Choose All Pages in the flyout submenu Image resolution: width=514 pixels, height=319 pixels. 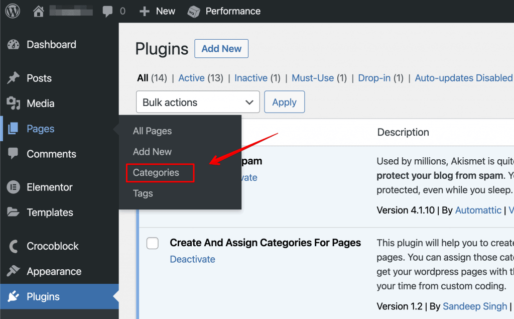pos(152,131)
